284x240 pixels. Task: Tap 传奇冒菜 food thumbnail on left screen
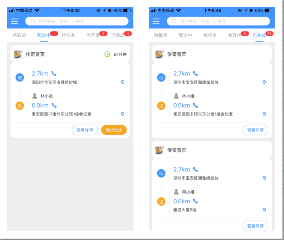point(18,55)
